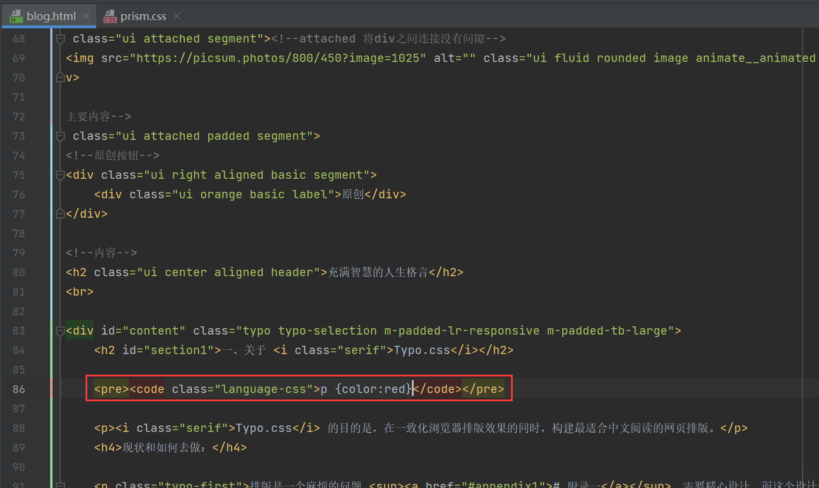Click the 原创按钮 comment line

[x=113, y=156]
